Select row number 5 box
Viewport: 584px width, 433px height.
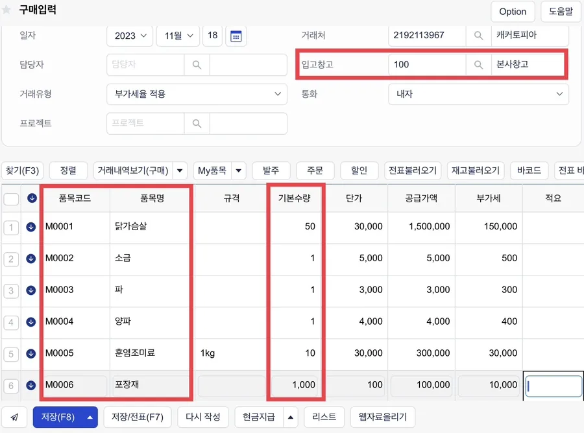click(11, 354)
